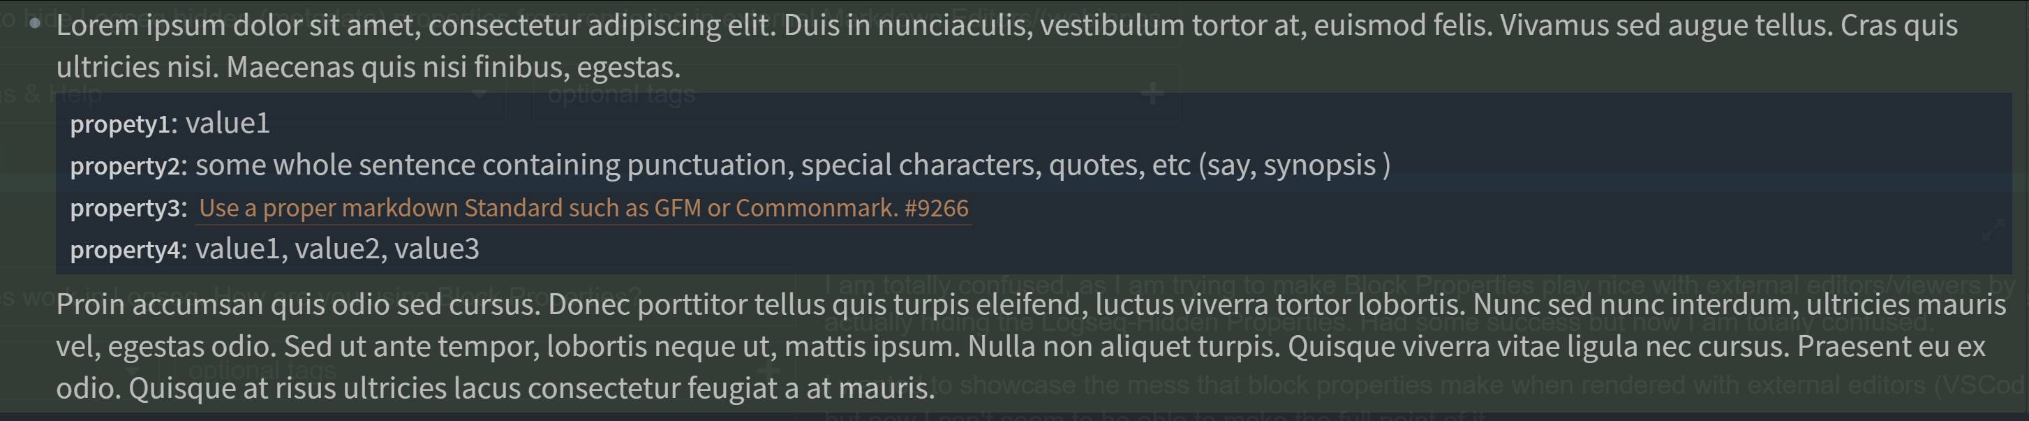Click the property3 key label
The image size is (2029, 421).
(125, 208)
